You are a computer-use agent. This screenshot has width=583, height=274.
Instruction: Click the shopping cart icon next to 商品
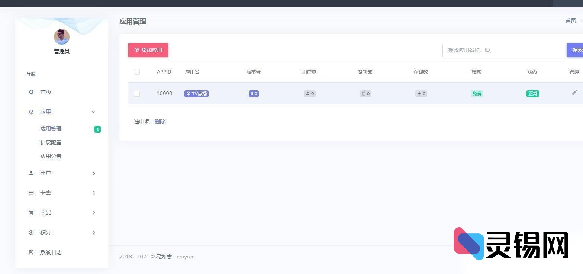pos(31,213)
